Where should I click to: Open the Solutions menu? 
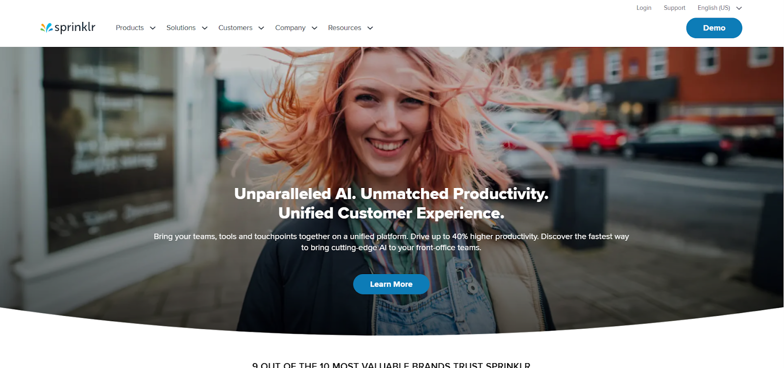tap(181, 28)
